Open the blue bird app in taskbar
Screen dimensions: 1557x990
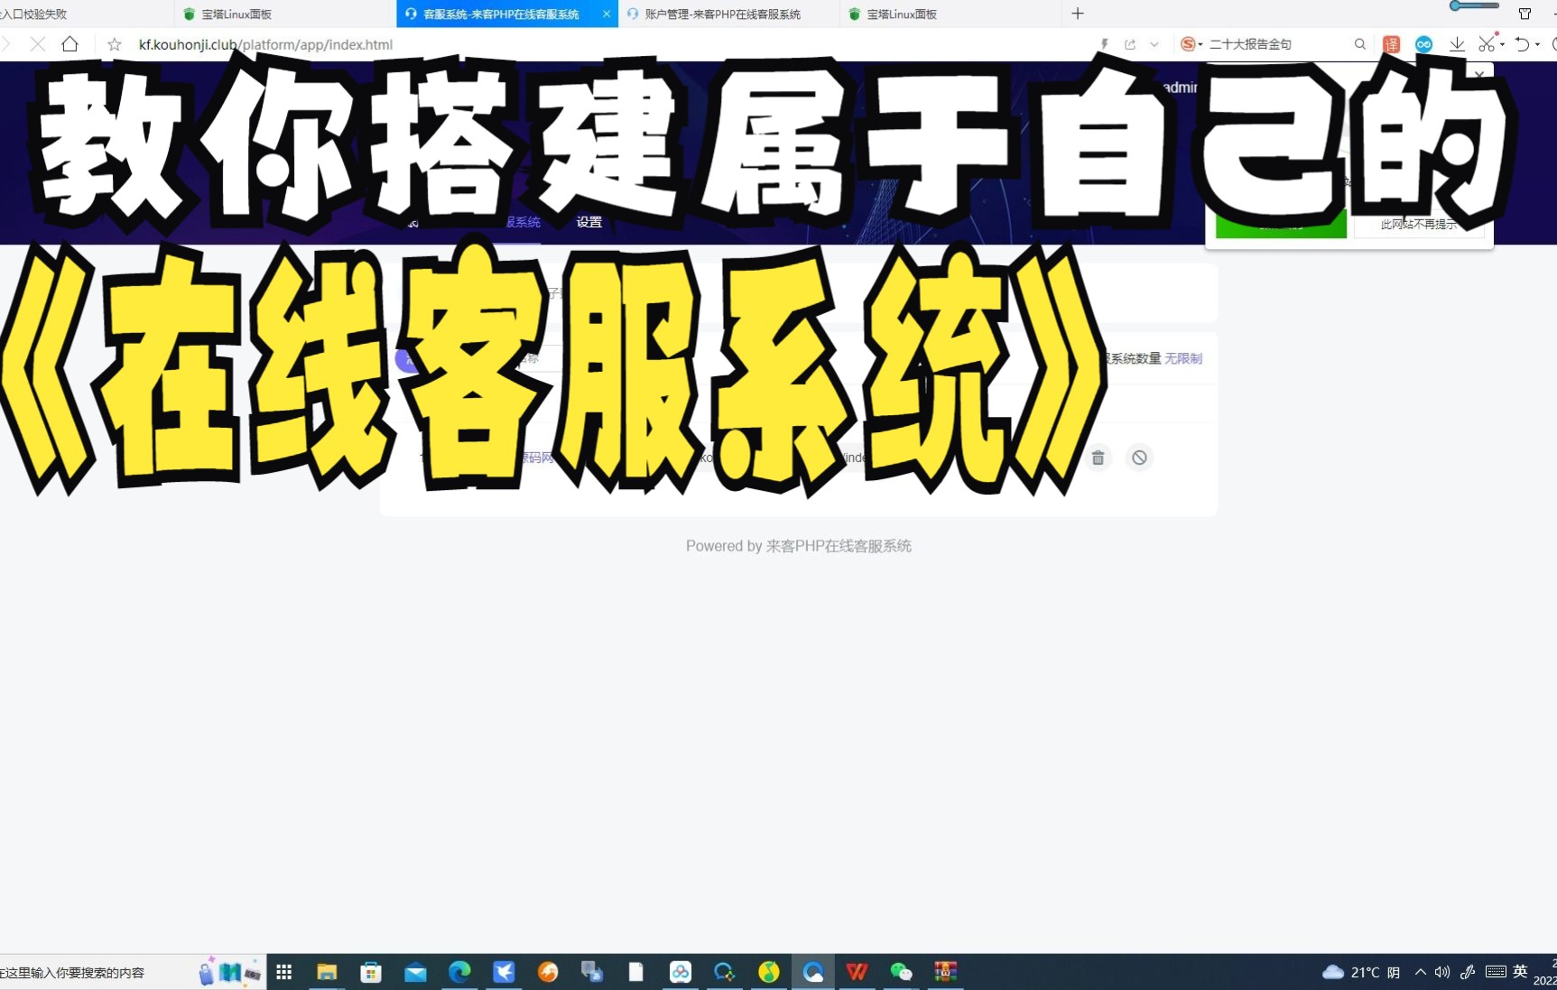coord(504,972)
